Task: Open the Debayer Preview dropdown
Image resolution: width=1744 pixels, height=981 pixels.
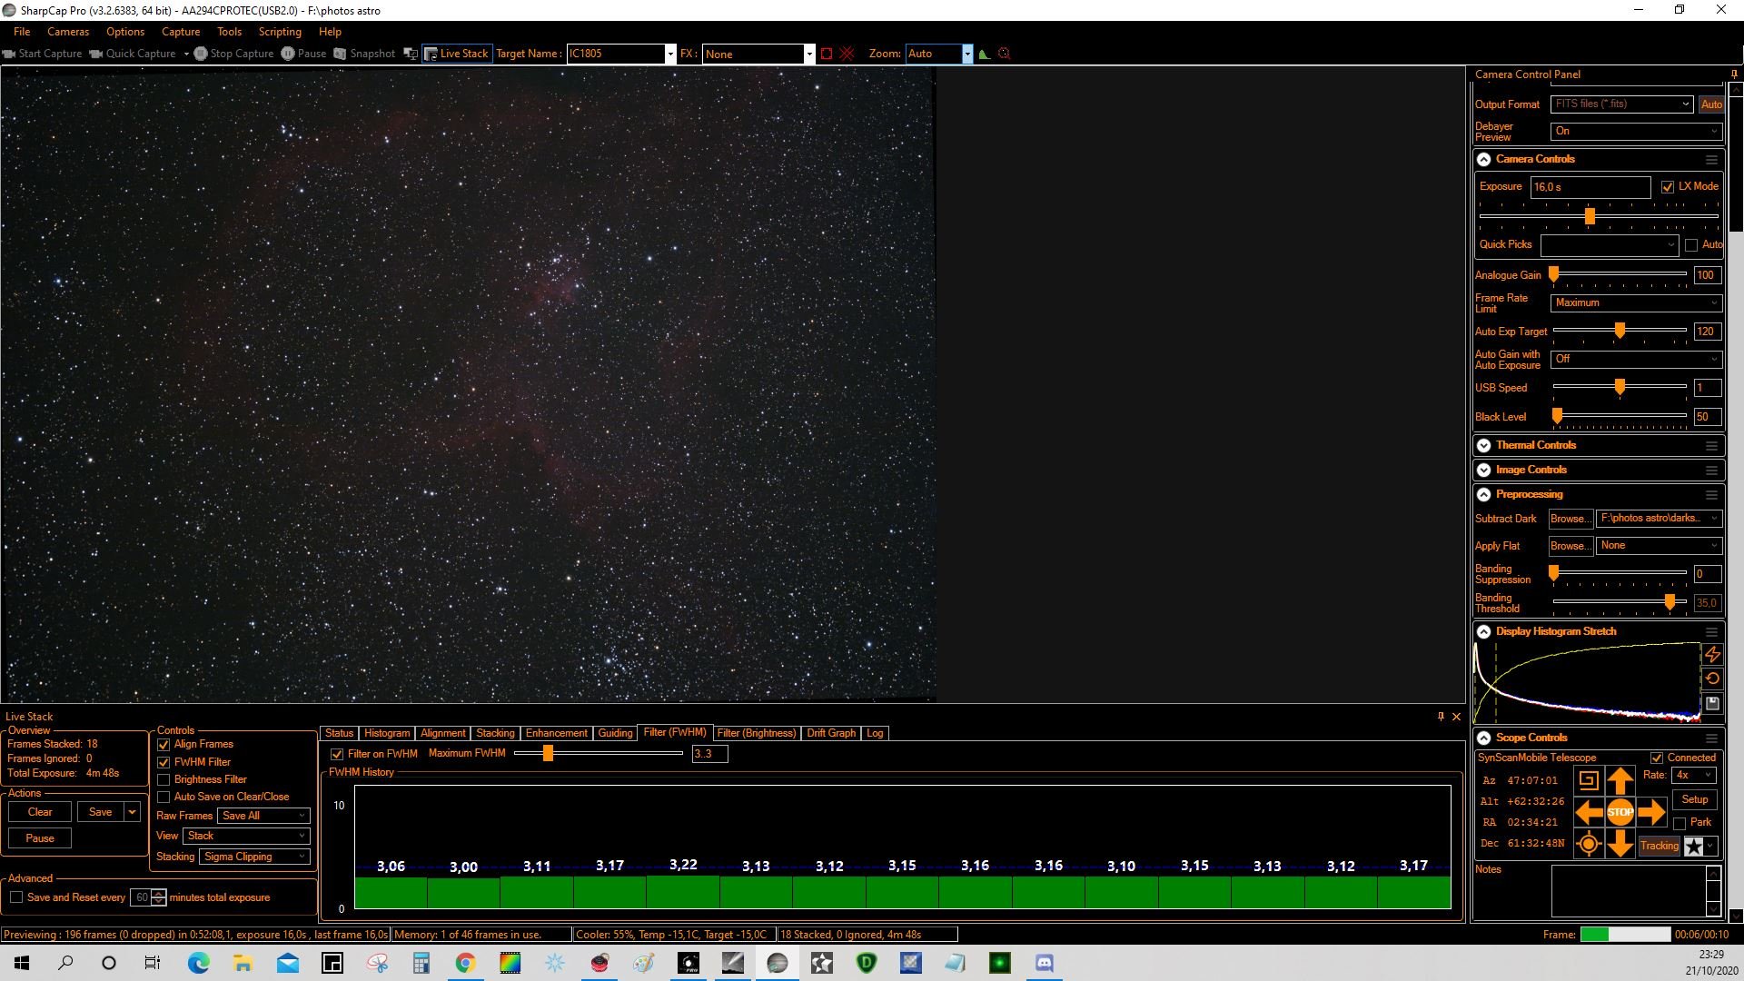Action: tap(1636, 132)
